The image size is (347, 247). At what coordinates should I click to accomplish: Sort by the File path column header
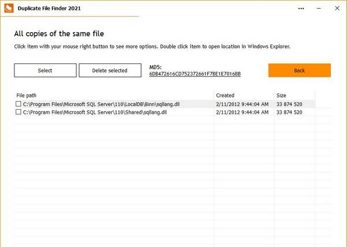point(114,95)
